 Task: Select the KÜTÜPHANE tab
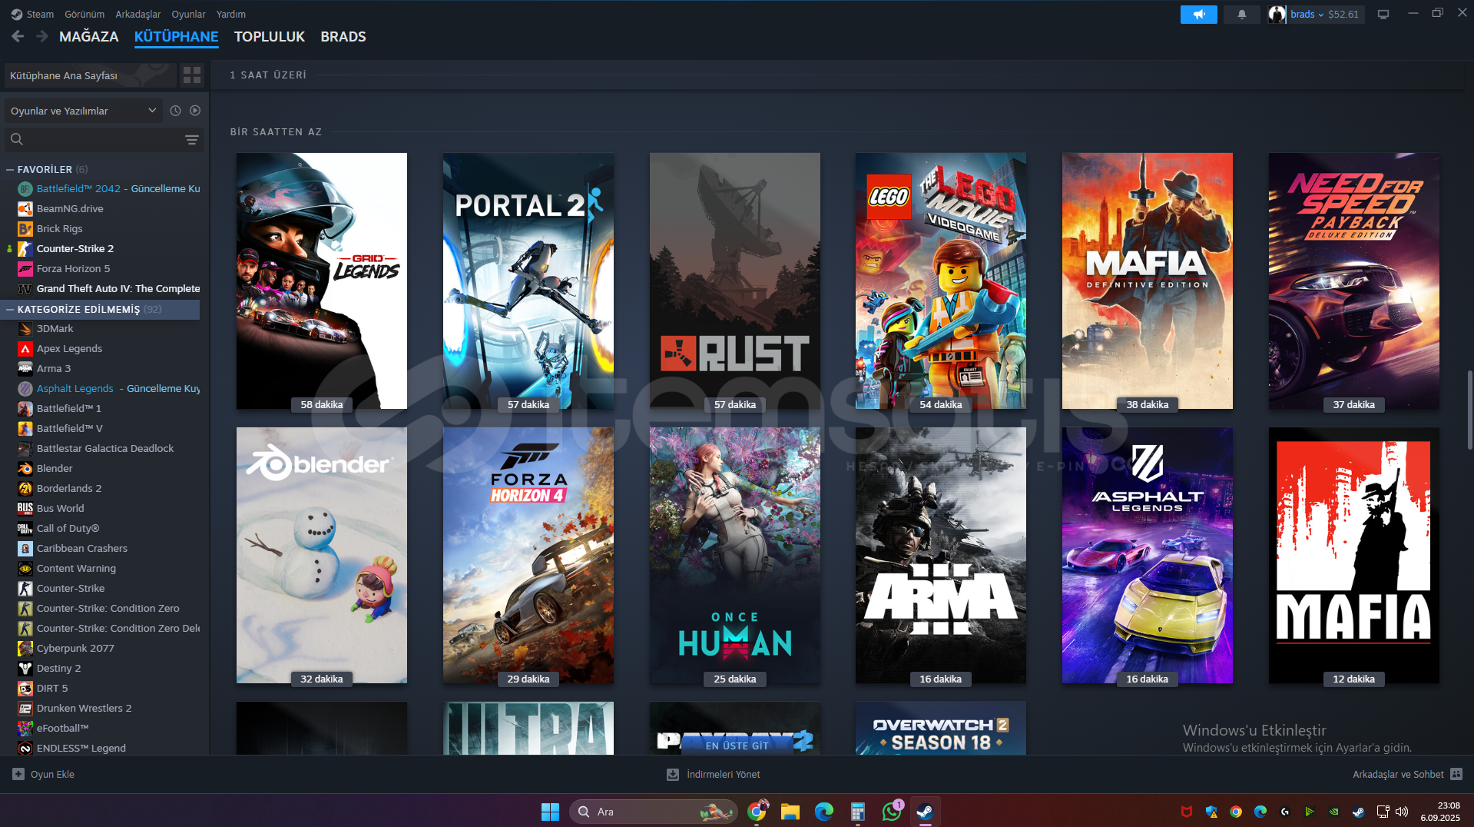click(177, 36)
